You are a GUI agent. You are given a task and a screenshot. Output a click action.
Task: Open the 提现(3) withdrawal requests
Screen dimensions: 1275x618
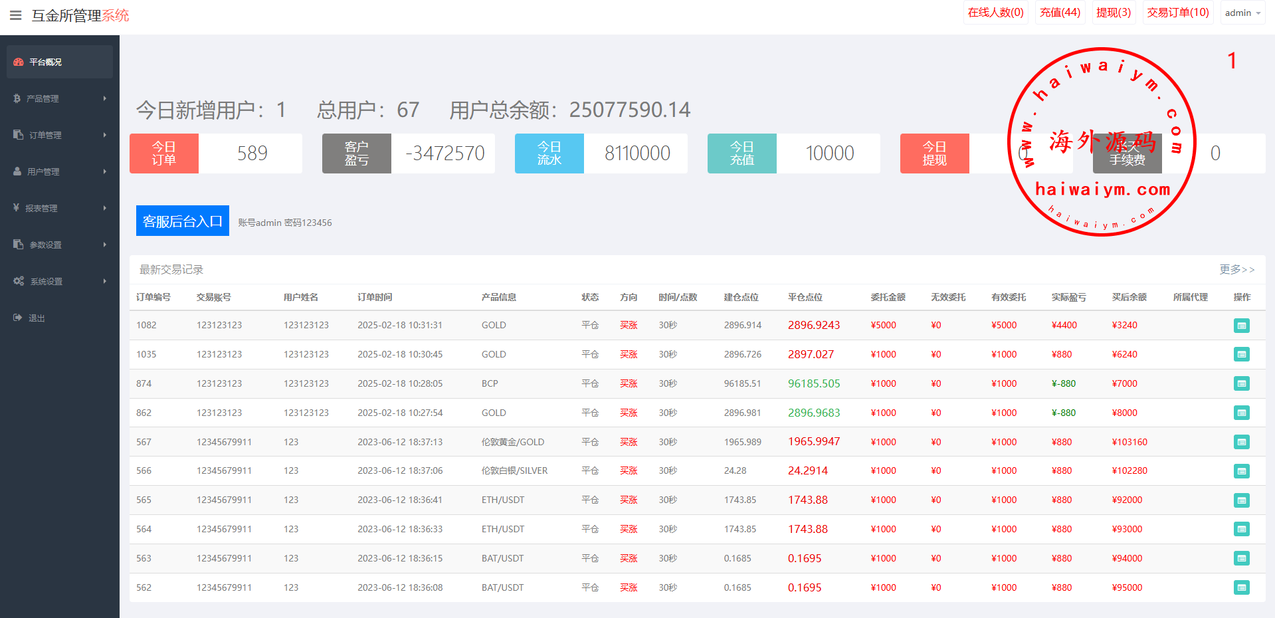[1114, 13]
